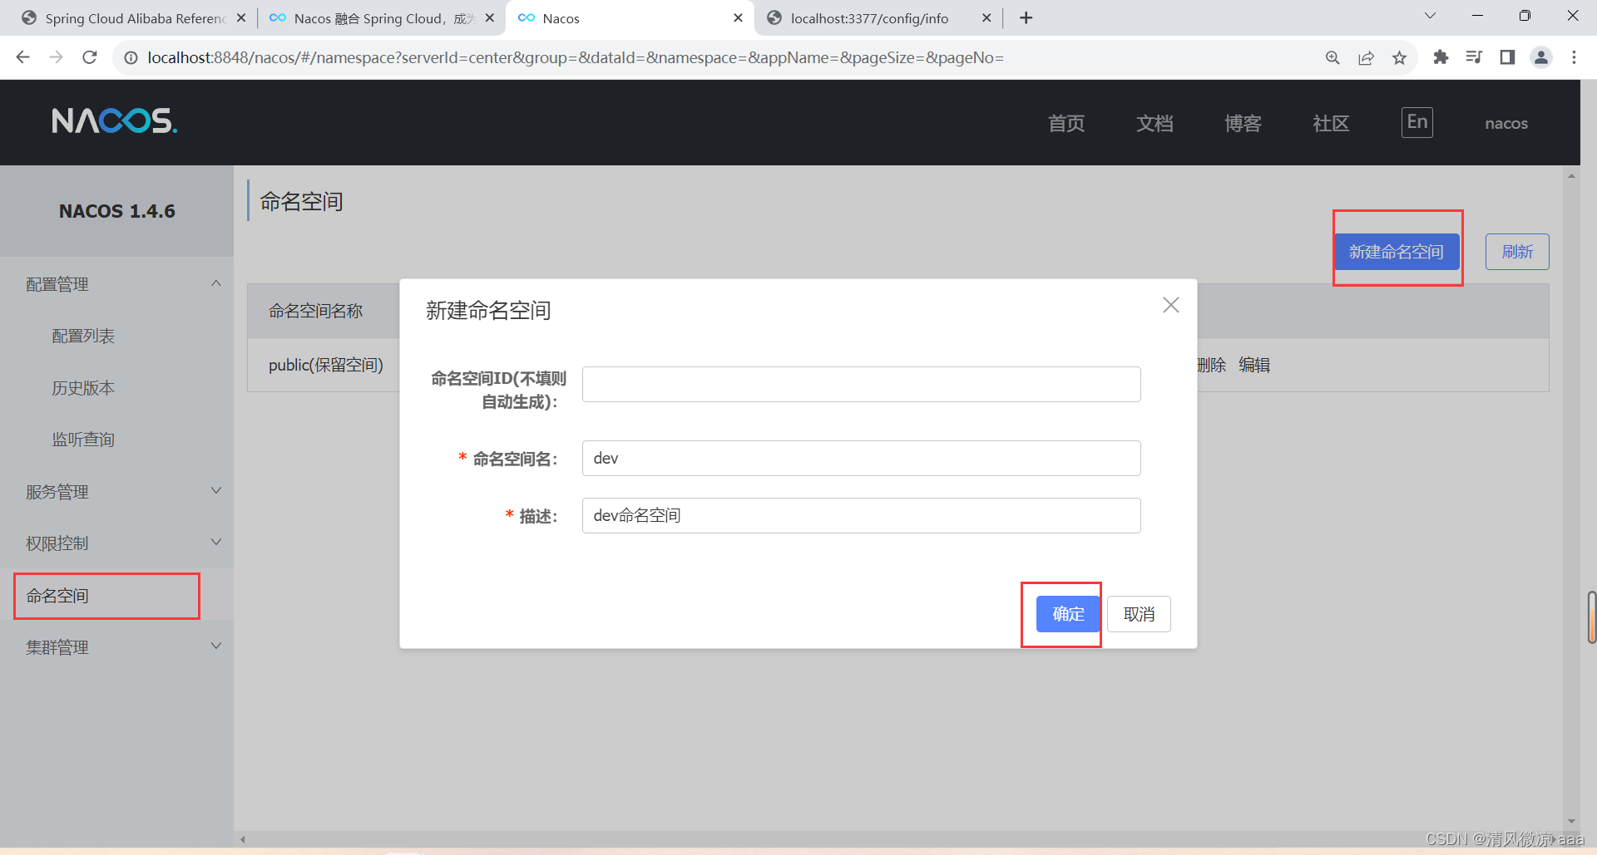Click the tab search chevron in the title bar

tap(1430, 16)
